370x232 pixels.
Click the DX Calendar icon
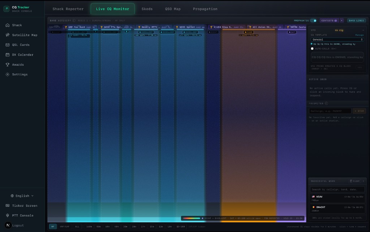point(8,54)
